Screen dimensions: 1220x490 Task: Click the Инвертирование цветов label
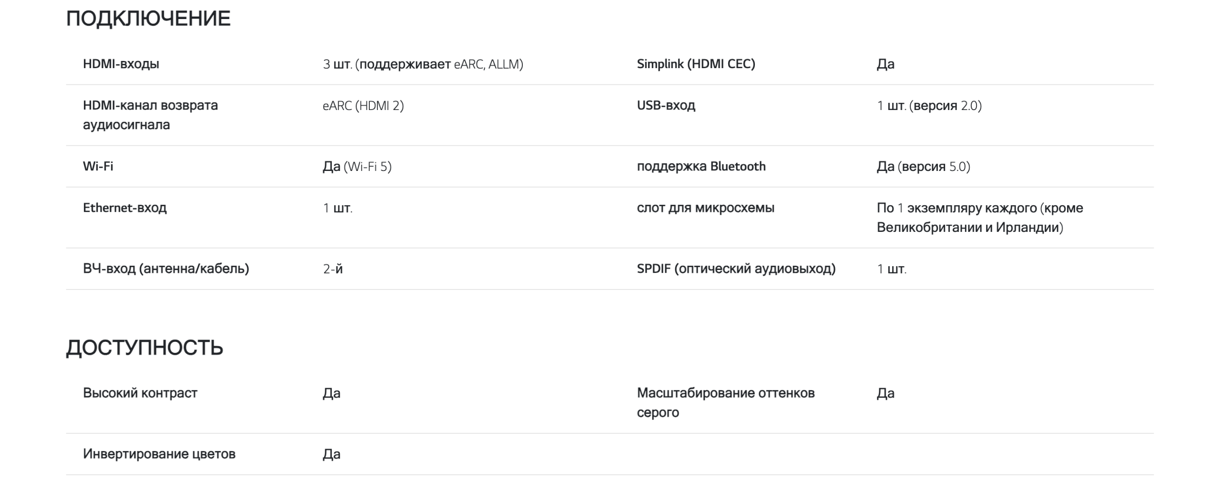[159, 454]
